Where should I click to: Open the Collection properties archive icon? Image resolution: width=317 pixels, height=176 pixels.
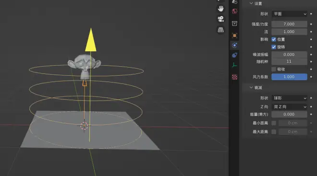coord(234,23)
